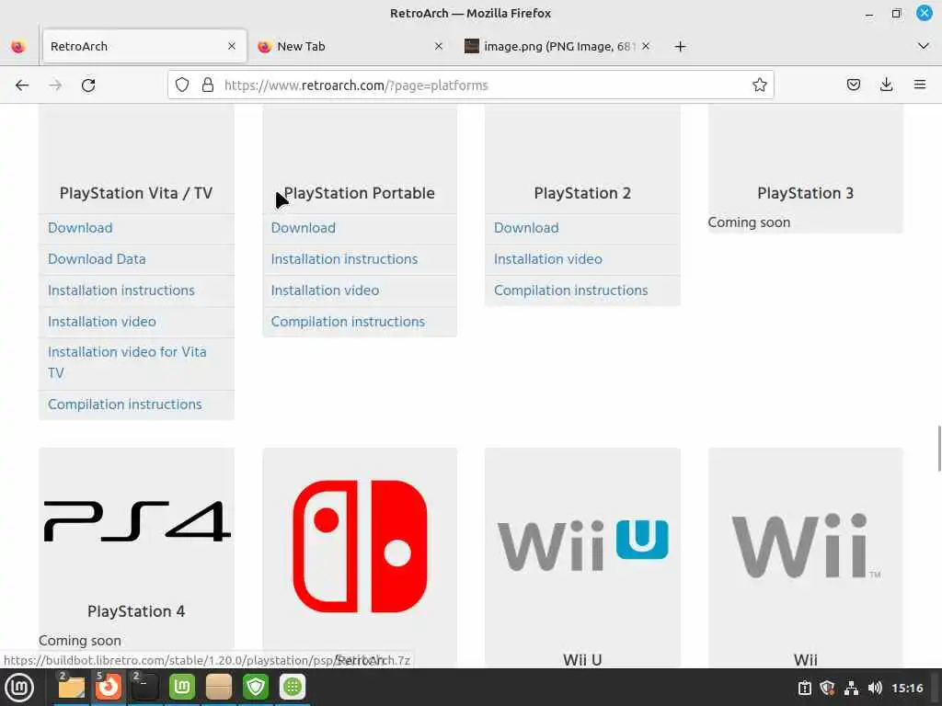Image resolution: width=942 pixels, height=706 pixels.
Task: Switch to the image.png tab
Action: tap(556, 46)
